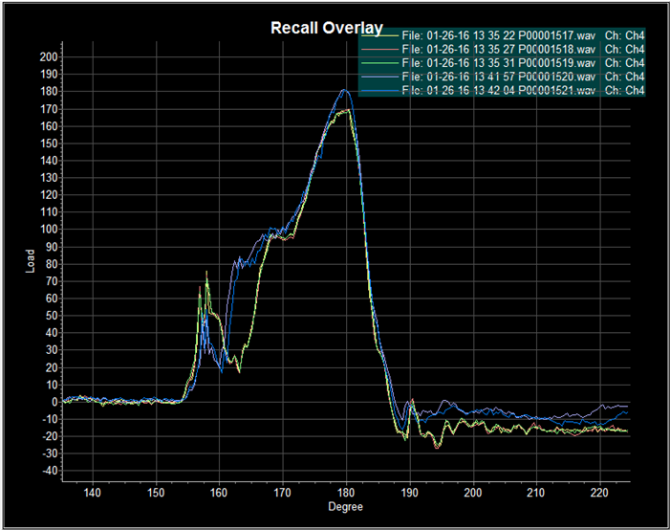Click the Degree x-axis label
670x530 pixels.
pos(344,507)
